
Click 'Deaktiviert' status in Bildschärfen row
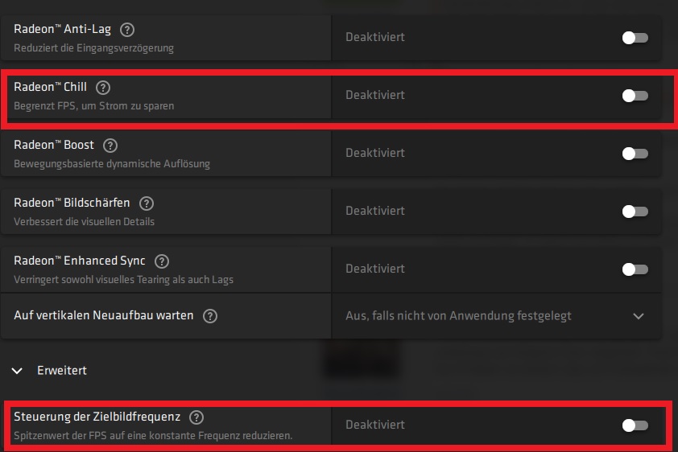(375, 211)
